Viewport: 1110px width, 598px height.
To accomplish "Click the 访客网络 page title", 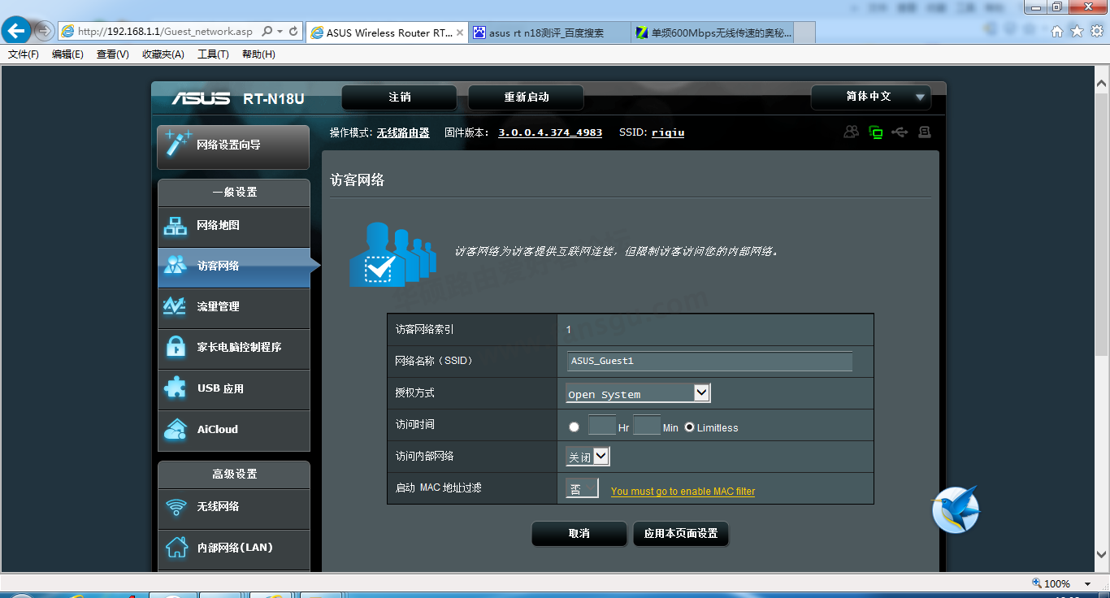I will coord(358,180).
